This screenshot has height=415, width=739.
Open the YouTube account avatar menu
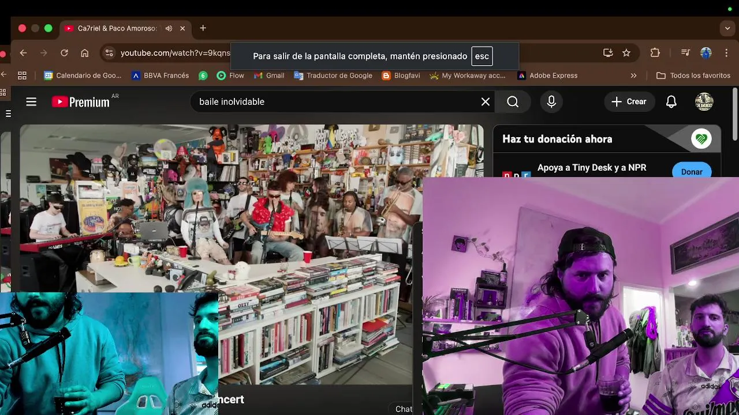click(704, 101)
